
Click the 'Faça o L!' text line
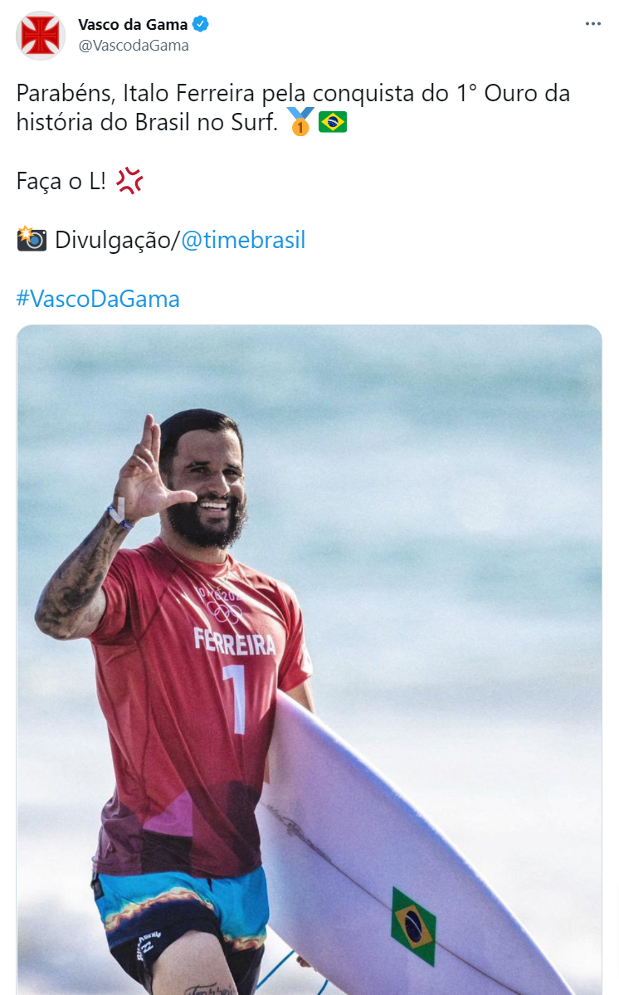click(61, 182)
